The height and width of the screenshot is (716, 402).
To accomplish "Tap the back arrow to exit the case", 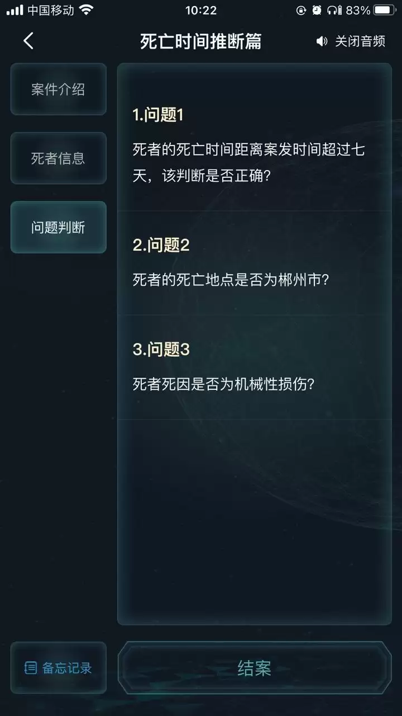I will pos(28,41).
